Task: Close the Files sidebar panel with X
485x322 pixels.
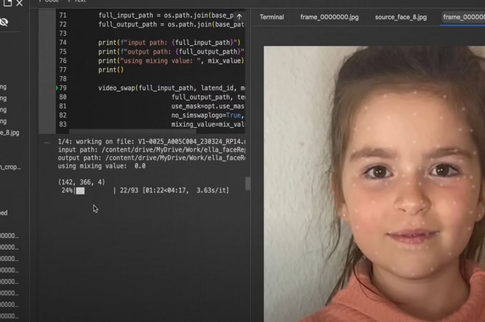Action: click(19, 3)
